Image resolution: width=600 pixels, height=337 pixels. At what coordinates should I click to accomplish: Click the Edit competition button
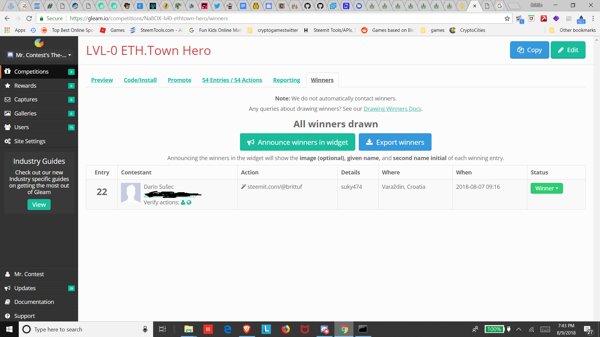567,50
